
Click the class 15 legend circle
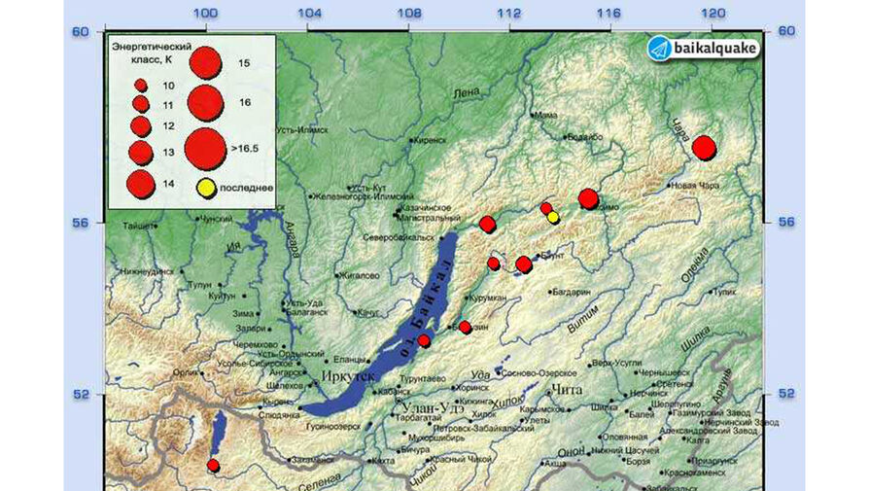point(205,62)
